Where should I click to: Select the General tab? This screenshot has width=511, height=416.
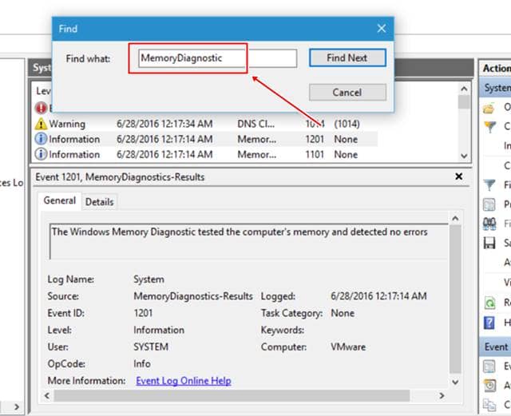(60, 201)
